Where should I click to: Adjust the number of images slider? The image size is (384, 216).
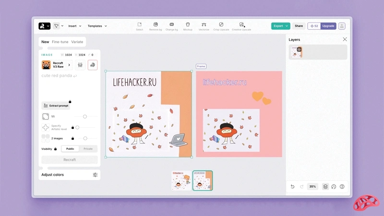(86, 138)
